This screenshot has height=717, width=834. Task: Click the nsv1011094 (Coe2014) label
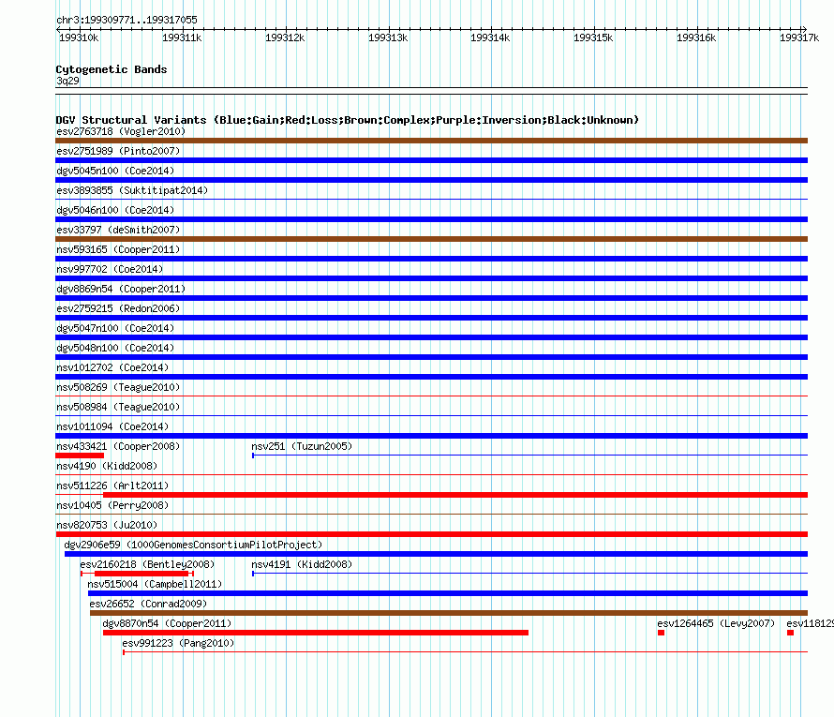coord(112,426)
